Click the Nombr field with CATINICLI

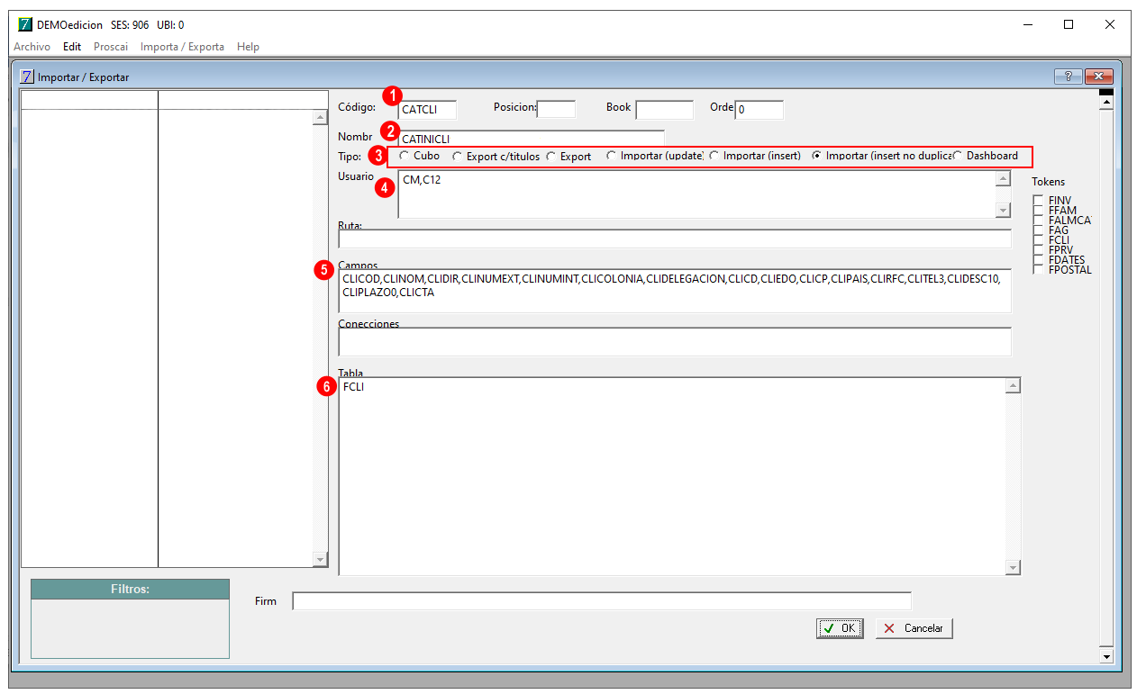tap(531, 138)
